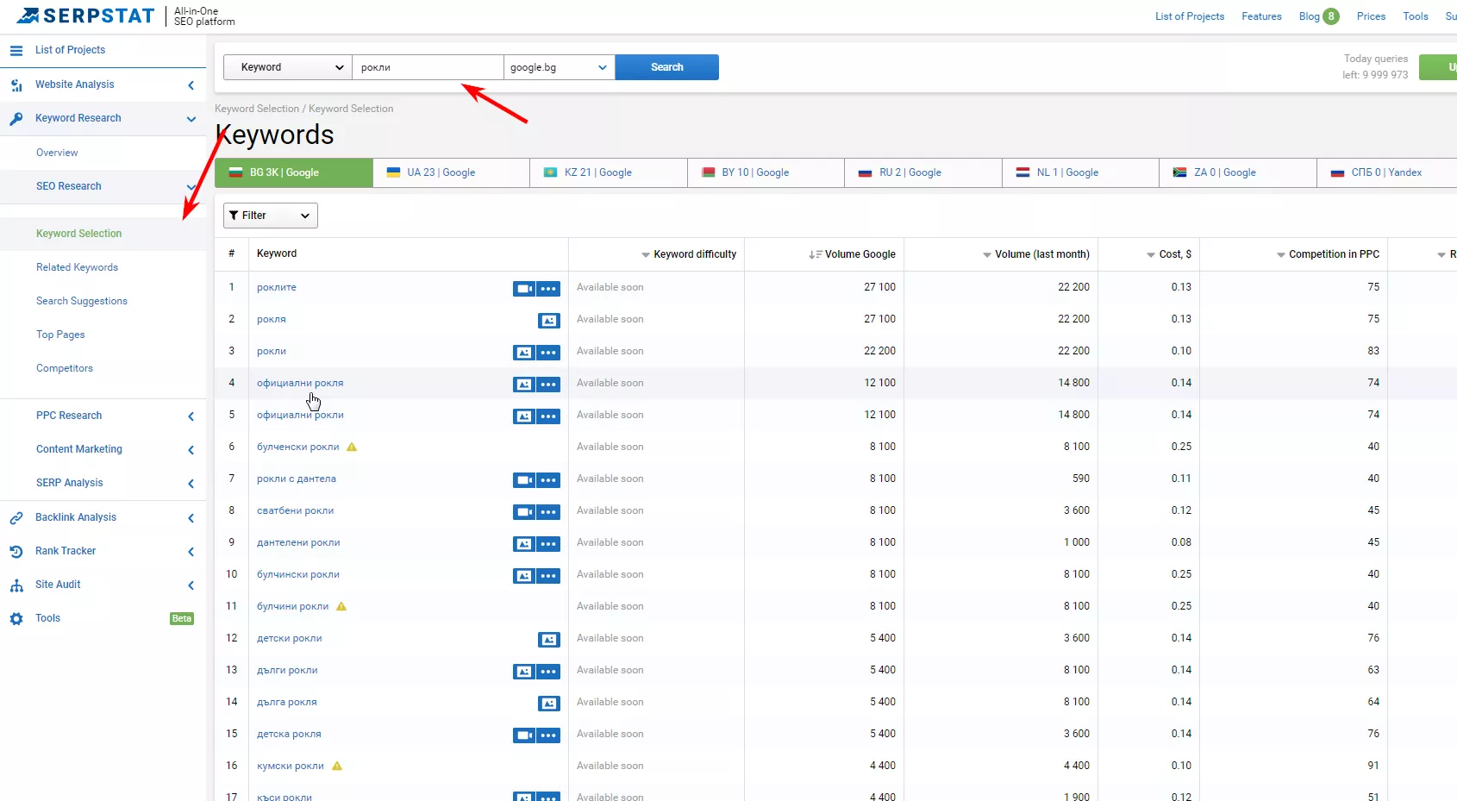1457x801 pixels.
Task: Expand the SERP Analysis section
Action: [191, 484]
